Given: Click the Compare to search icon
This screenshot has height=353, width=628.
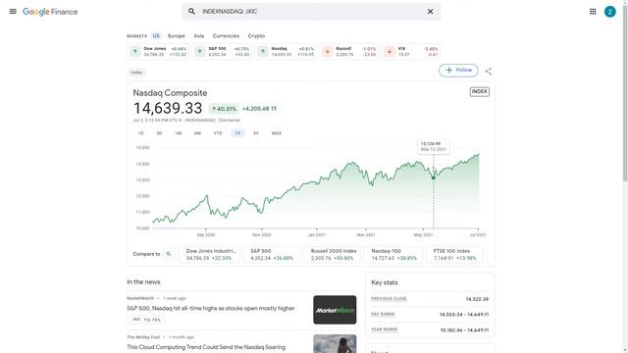Looking at the screenshot, I should click(x=169, y=254).
